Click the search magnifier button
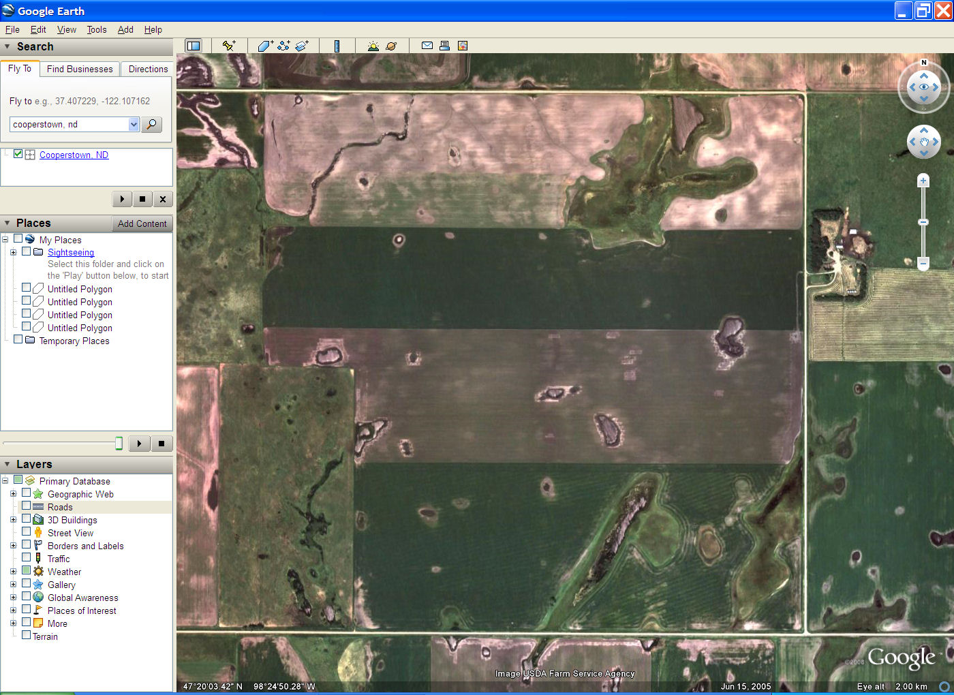 click(151, 124)
